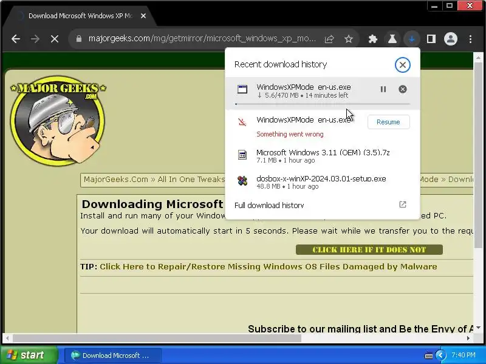Click the download progress bar
The width and height of the screenshot is (486, 364).
(323, 104)
